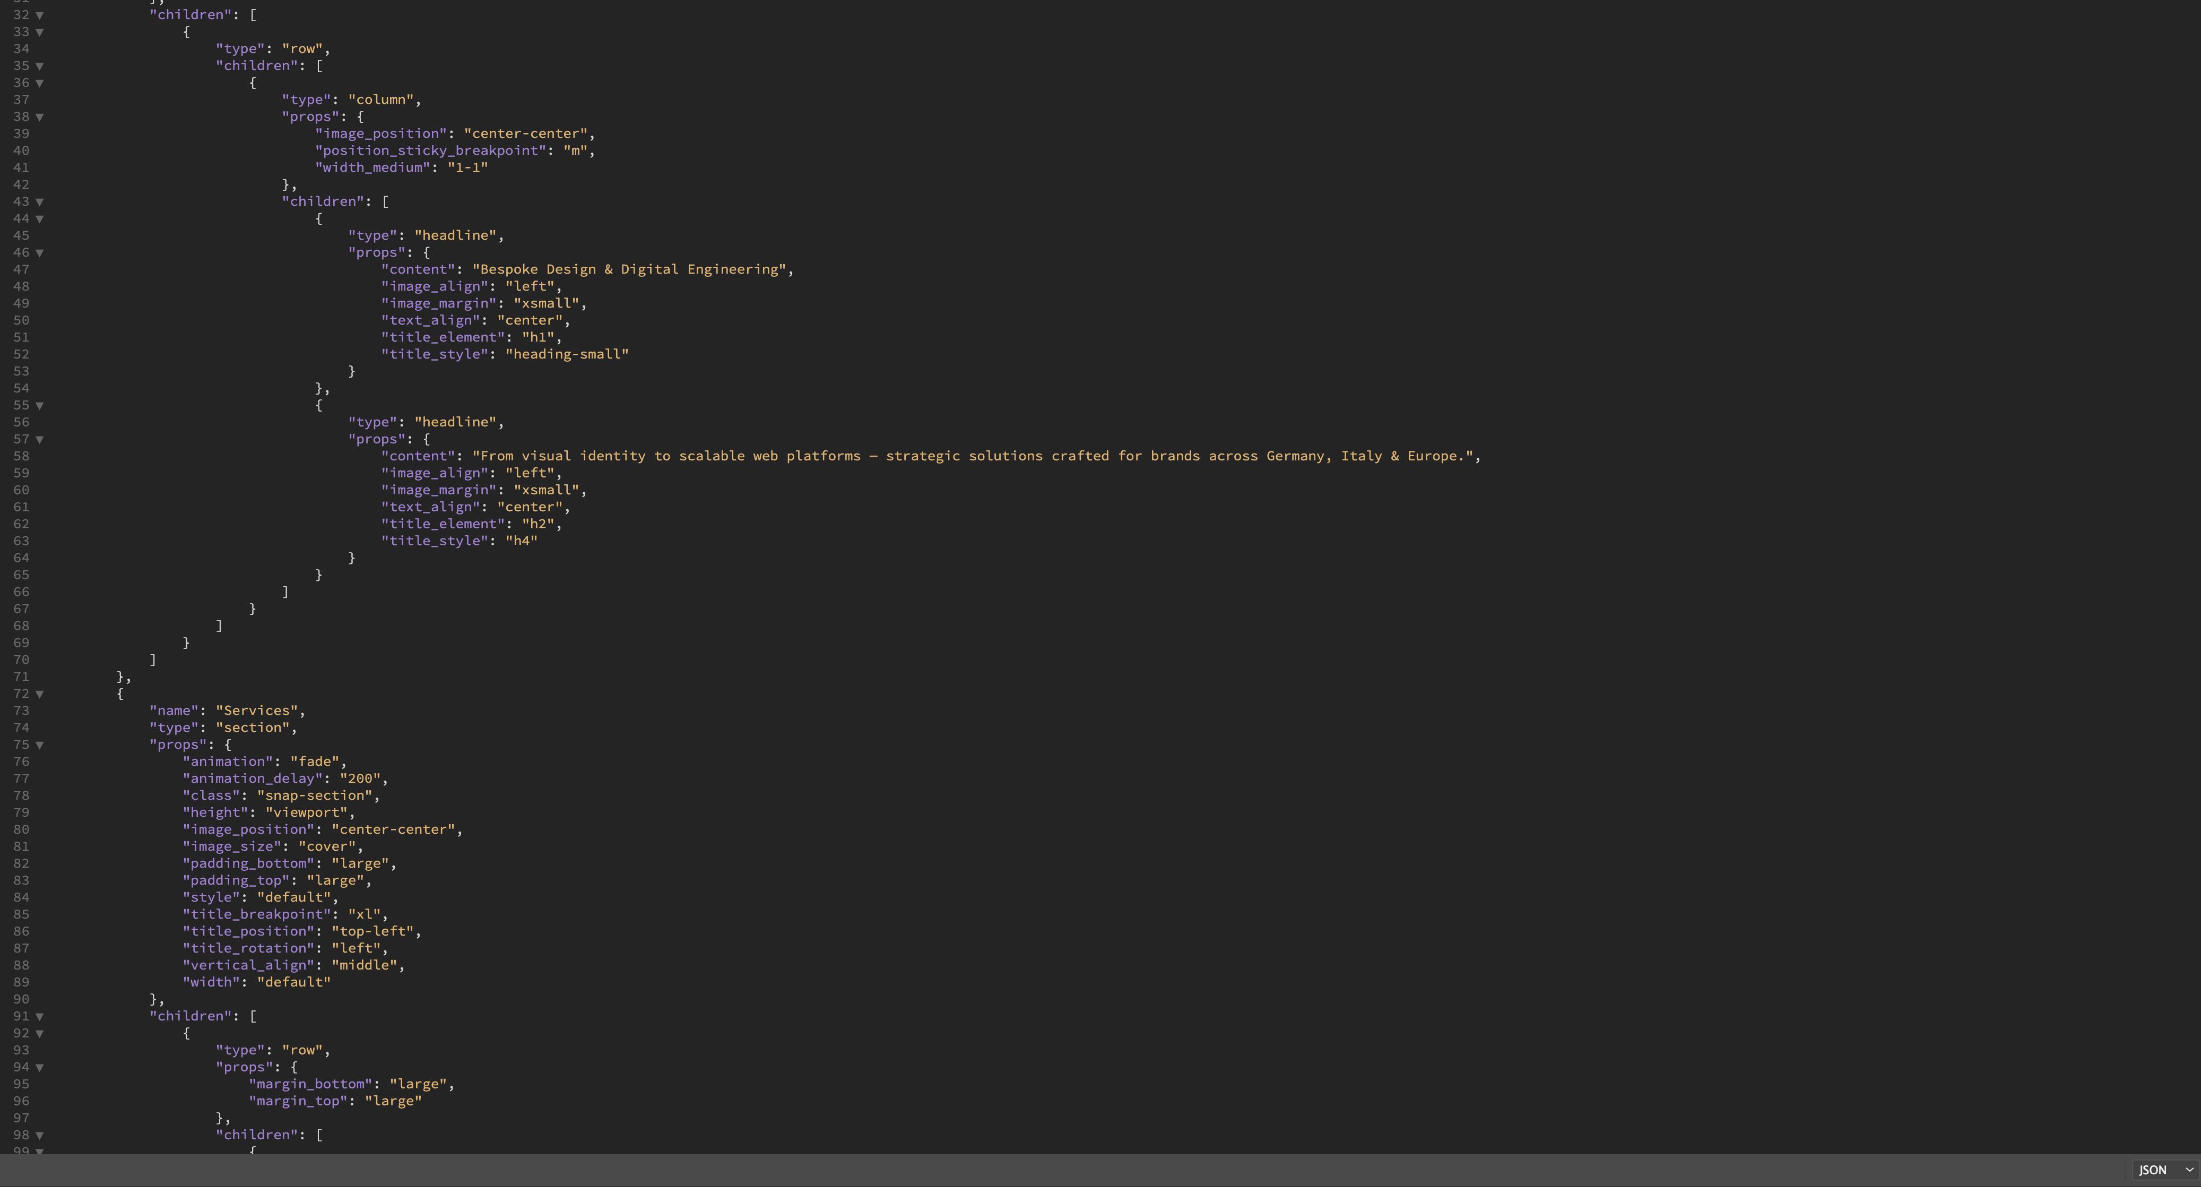Image resolution: width=2201 pixels, height=1187 pixels.
Task: Click the "position_sticky_breakpoint" key
Action: point(431,150)
